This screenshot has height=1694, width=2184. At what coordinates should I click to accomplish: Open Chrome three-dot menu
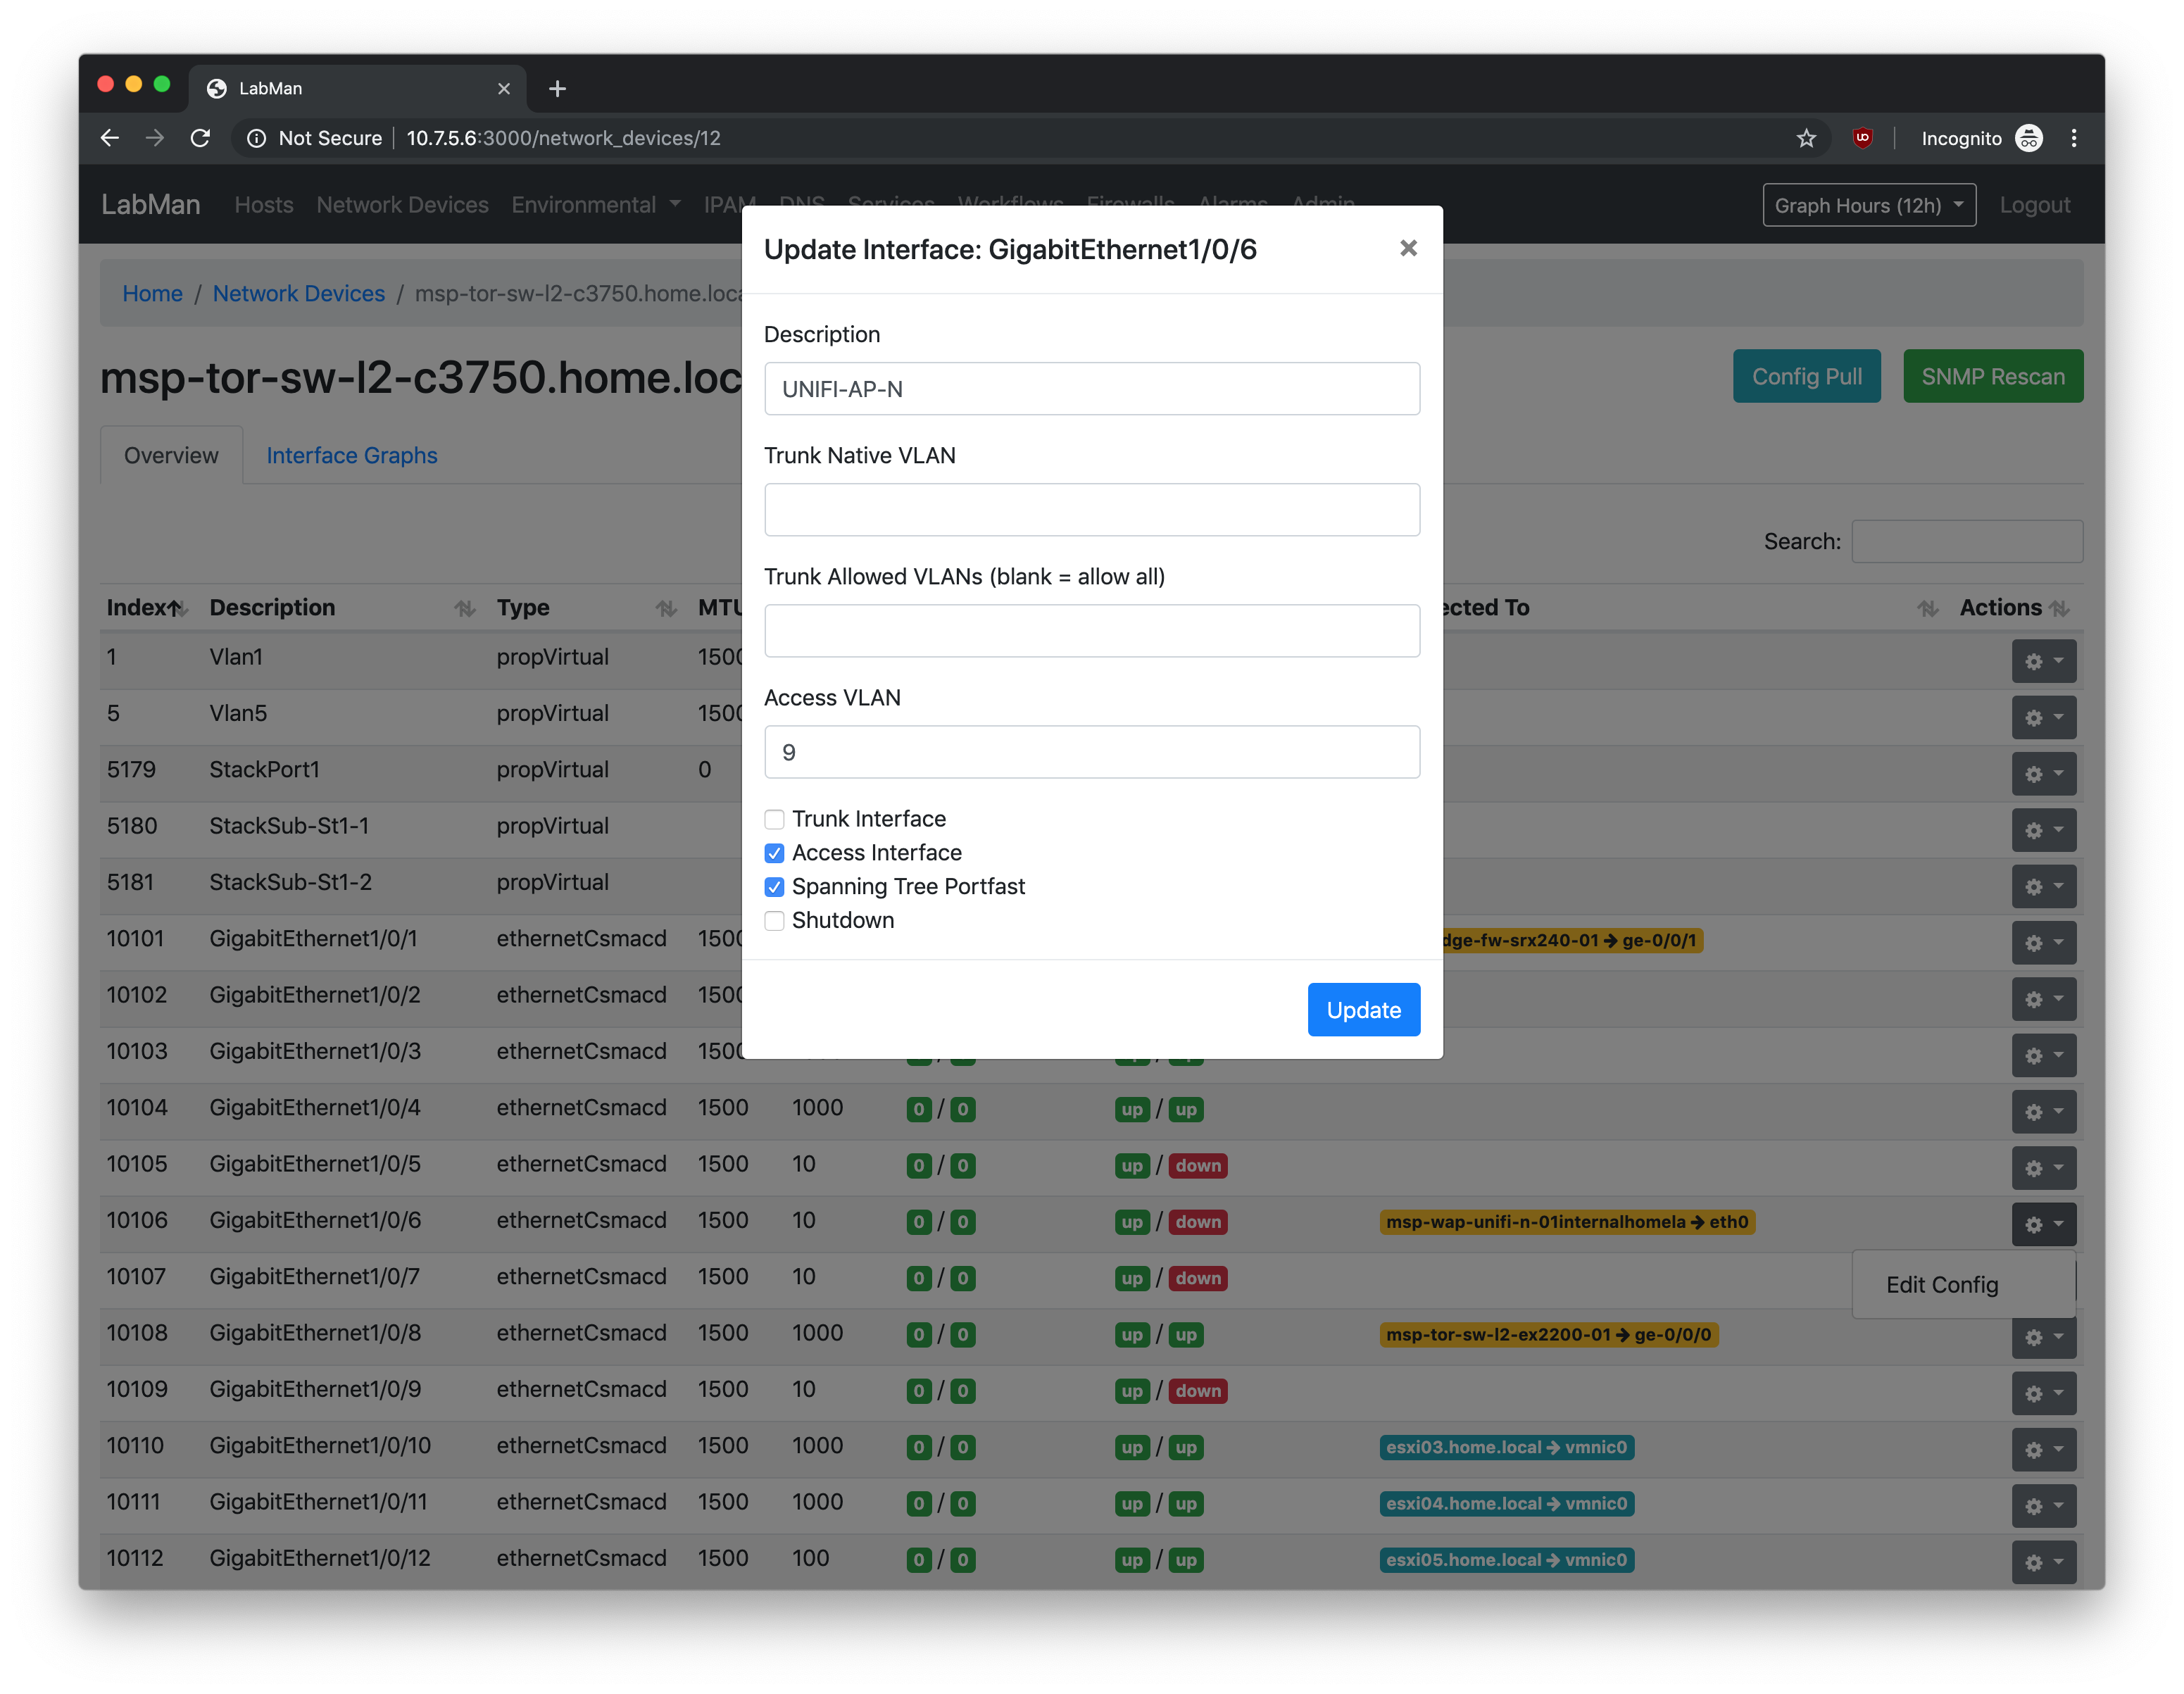tap(2073, 138)
